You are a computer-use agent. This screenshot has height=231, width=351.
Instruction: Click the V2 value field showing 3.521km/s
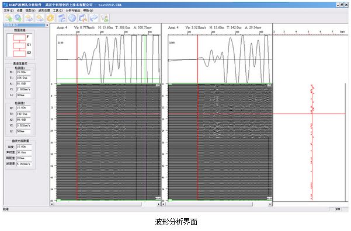(x=23, y=125)
